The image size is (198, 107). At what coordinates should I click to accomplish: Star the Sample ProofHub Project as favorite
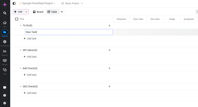20,3
